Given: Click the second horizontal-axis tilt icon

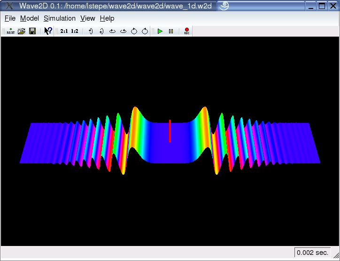Looking at the screenshot, I should tap(123, 31).
